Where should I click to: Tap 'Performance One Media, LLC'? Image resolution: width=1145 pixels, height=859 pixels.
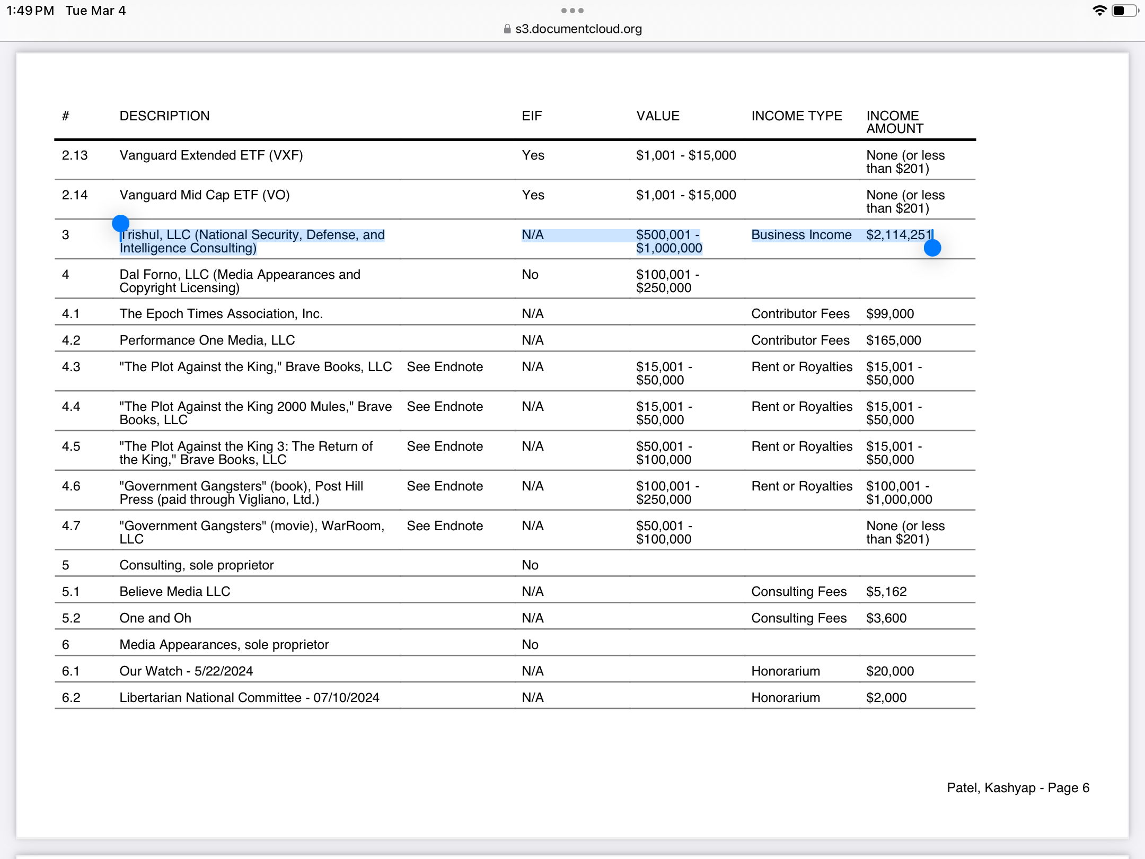tap(207, 340)
